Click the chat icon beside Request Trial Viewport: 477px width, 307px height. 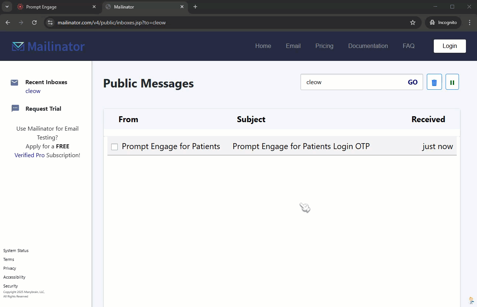point(15,108)
